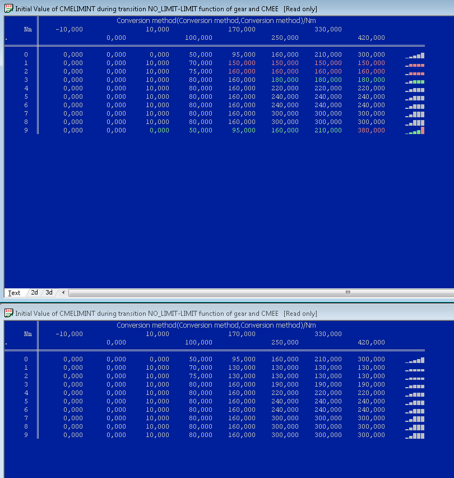This screenshot has width=454, height=478.
Task: Click the horizontal scrollbar thumb in upper window
Action: 348,293
